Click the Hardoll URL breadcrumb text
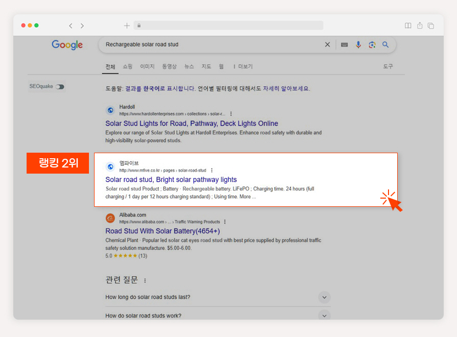 tap(172, 114)
